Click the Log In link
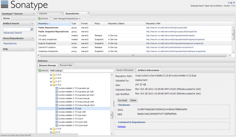Screen dimensions: 236x137 click(231, 3)
